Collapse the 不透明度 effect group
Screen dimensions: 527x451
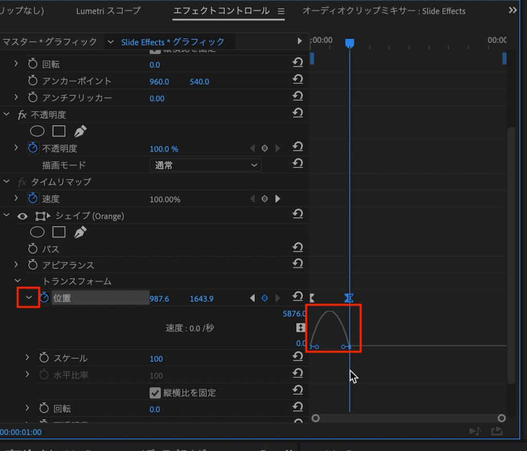tap(6, 114)
